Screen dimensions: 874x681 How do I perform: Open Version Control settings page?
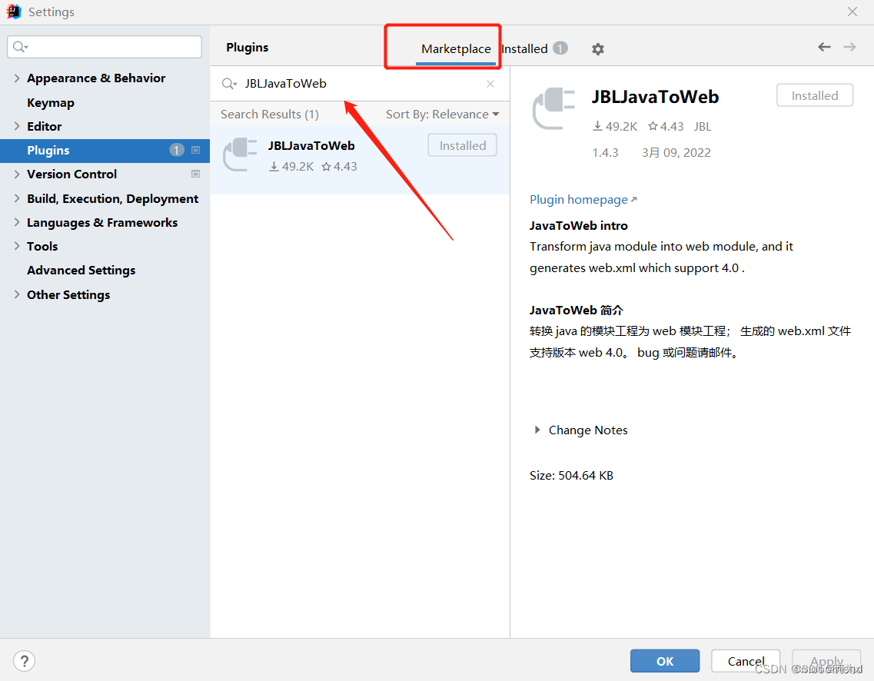point(72,174)
